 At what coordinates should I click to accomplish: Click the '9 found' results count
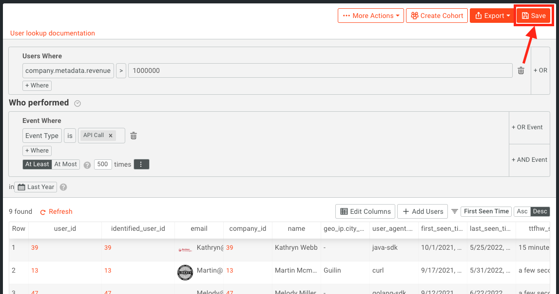click(20, 211)
